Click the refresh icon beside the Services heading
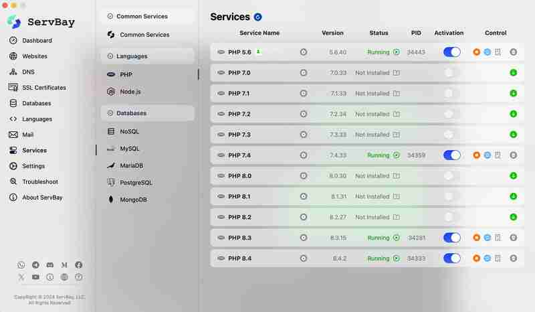 point(257,17)
